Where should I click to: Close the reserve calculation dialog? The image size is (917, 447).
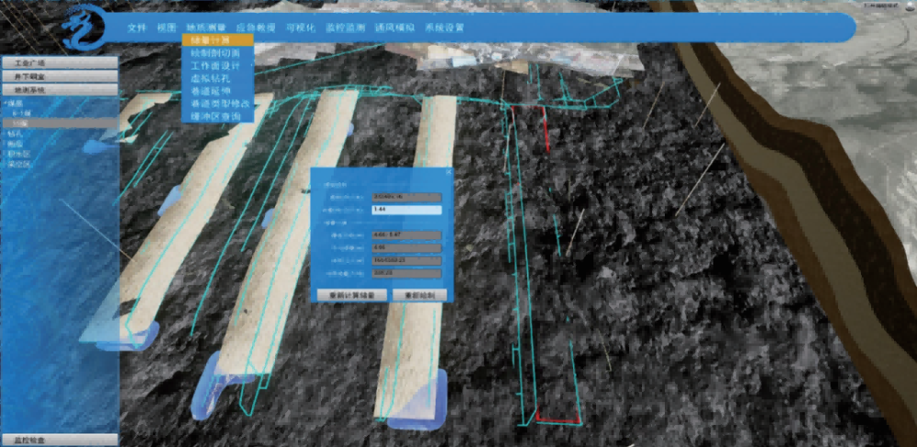(x=448, y=171)
